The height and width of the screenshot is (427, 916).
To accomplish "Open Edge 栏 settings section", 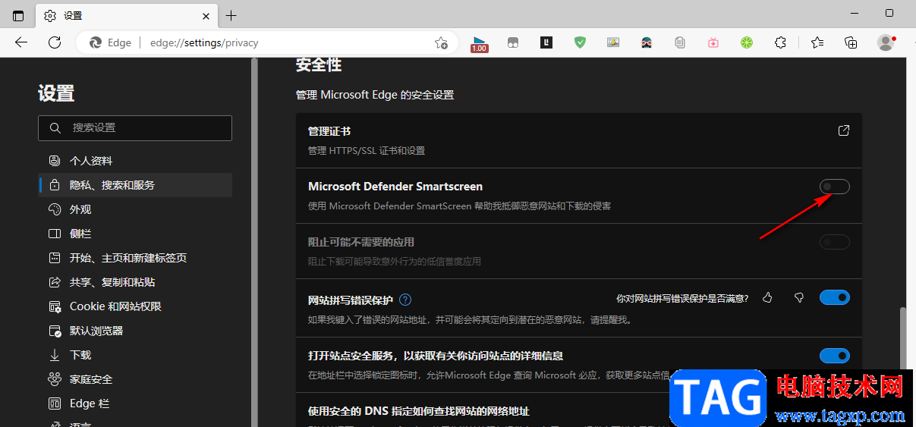I will point(135,403).
